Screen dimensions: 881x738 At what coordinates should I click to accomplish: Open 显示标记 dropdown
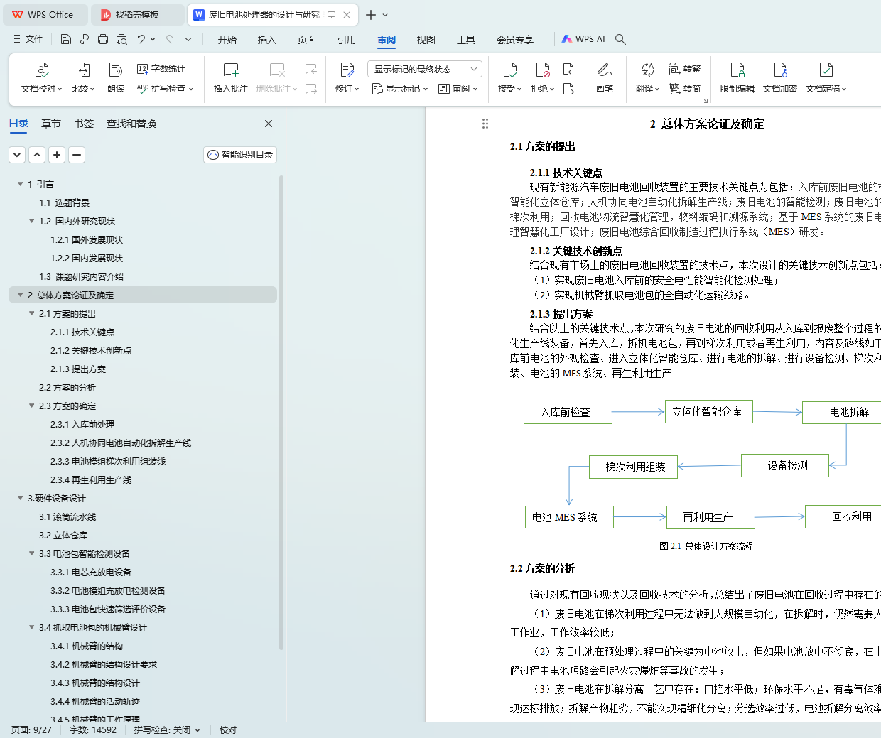pyautogui.click(x=400, y=89)
